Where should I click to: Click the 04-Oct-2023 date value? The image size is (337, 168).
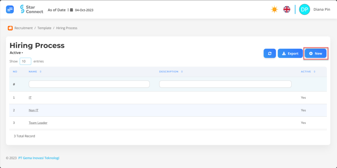click(x=84, y=10)
